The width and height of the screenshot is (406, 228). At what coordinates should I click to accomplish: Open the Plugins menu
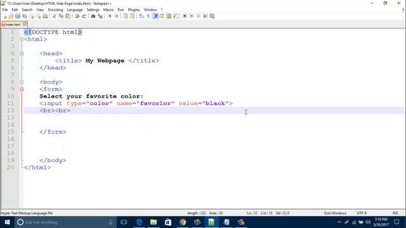click(134, 9)
